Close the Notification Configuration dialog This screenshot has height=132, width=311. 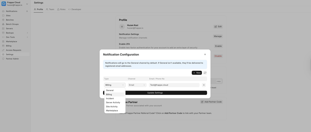tap(205, 54)
